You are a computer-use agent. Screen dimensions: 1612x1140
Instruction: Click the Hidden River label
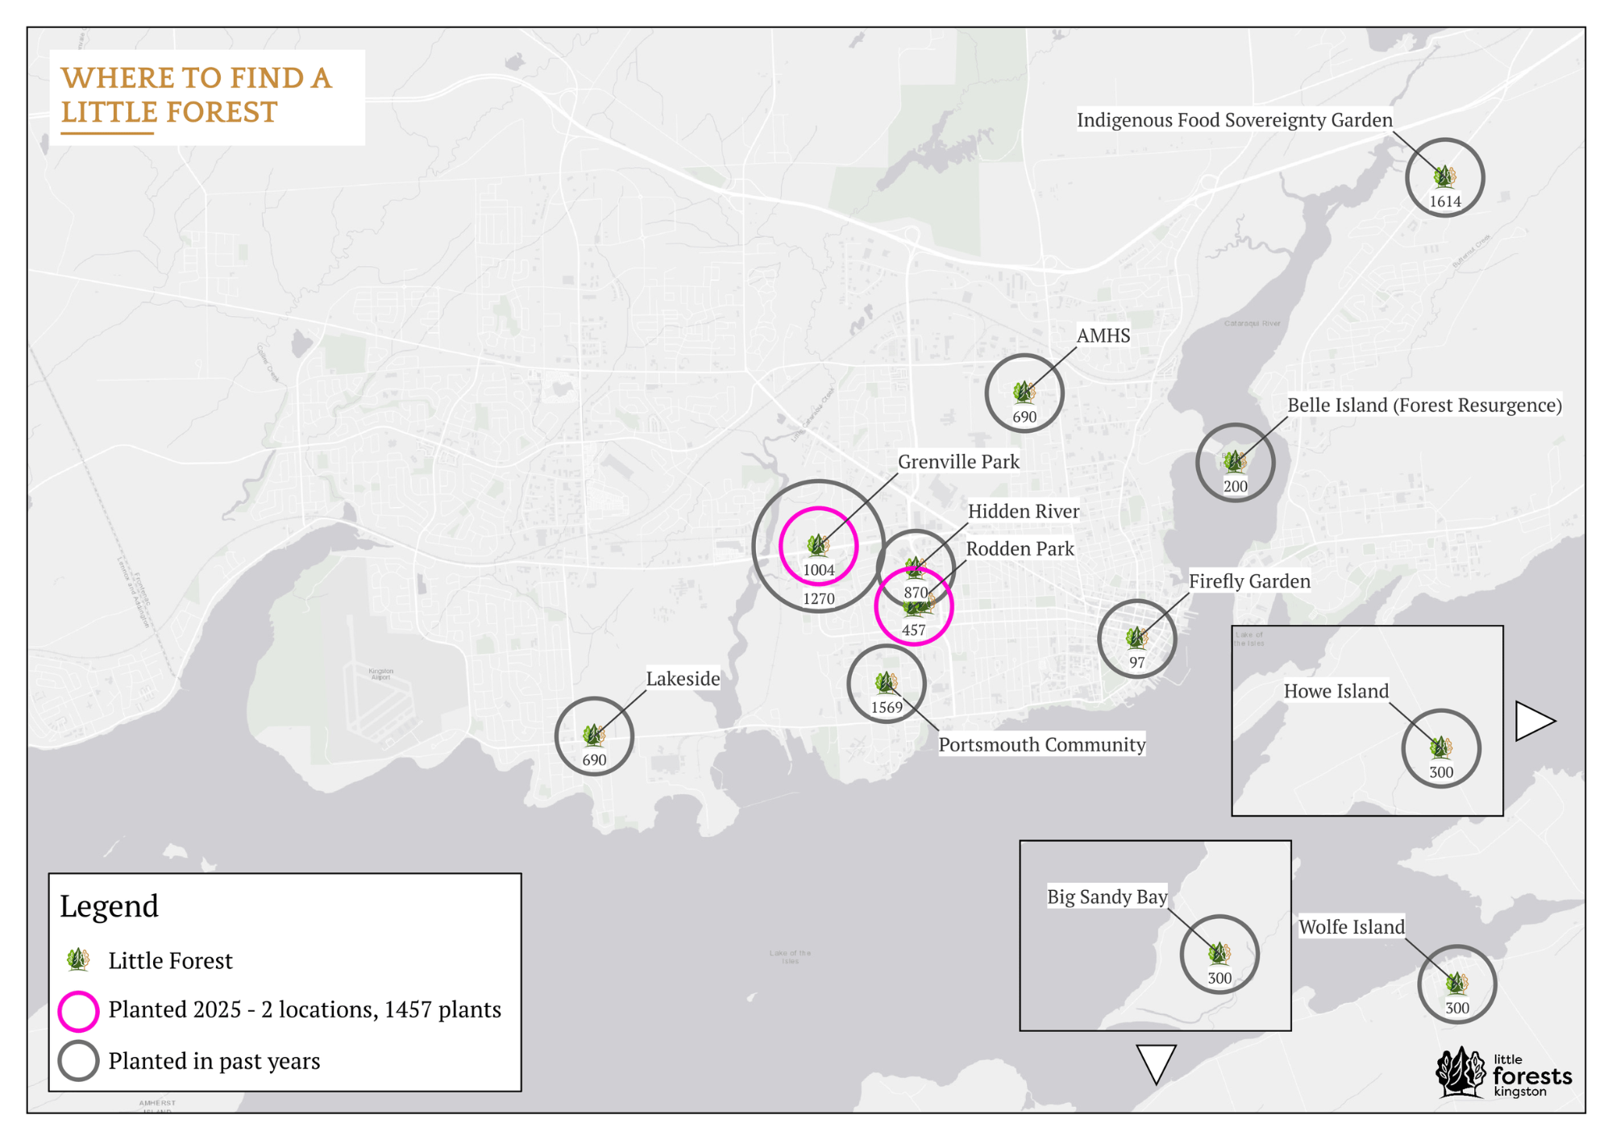(x=1023, y=511)
